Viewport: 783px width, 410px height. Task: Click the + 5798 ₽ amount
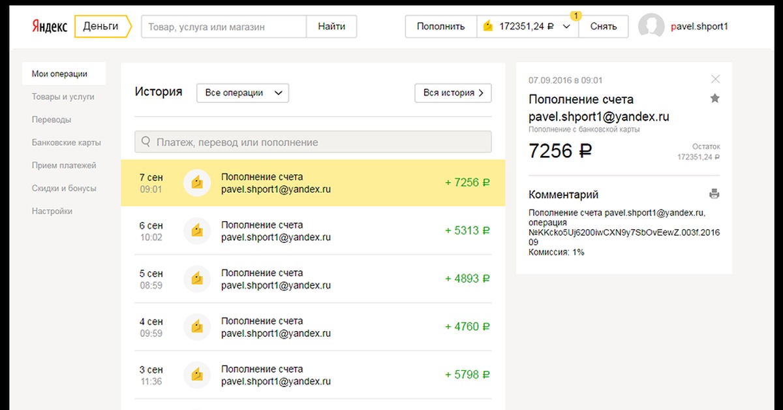click(467, 375)
